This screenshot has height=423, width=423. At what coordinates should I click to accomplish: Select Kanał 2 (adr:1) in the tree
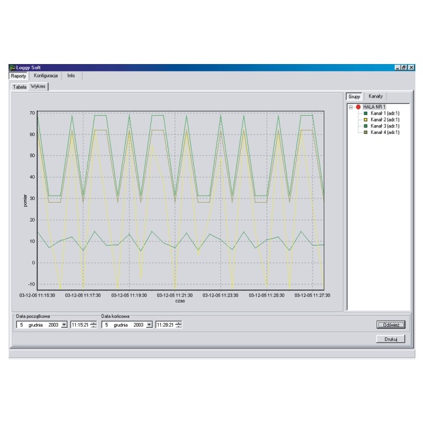385,120
